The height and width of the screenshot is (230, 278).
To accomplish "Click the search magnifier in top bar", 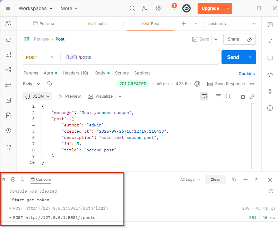I will point(132,8).
